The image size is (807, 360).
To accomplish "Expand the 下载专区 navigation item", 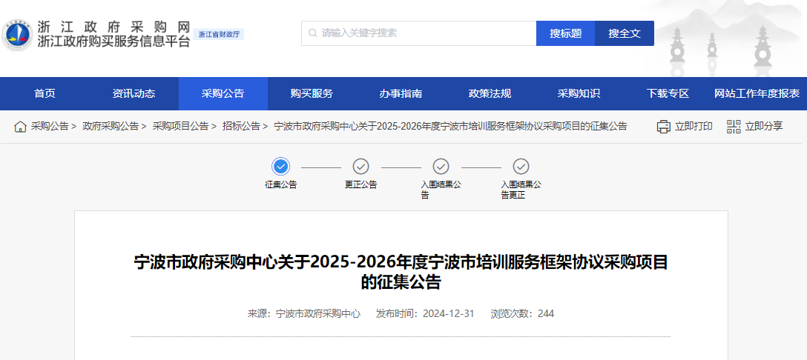I will (668, 93).
